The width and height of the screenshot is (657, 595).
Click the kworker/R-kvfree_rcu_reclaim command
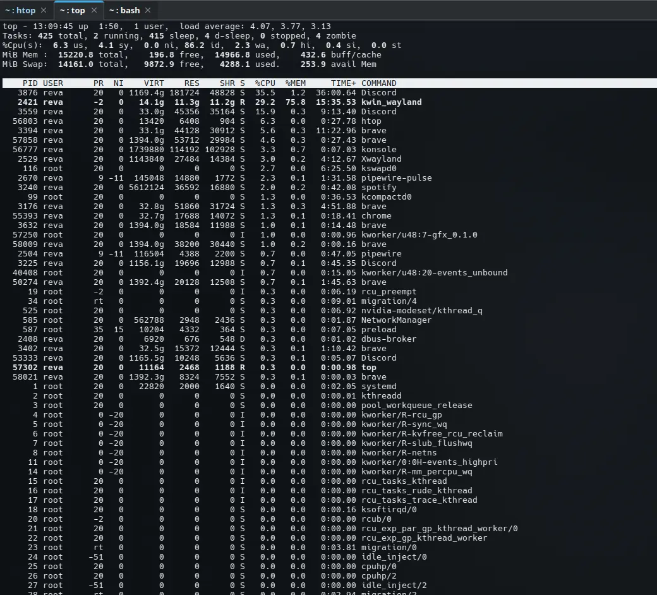[x=432, y=434]
